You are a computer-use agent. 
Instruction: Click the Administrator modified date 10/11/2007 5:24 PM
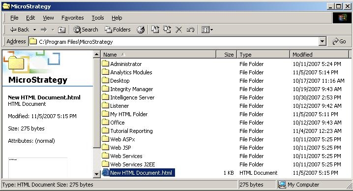(317, 64)
